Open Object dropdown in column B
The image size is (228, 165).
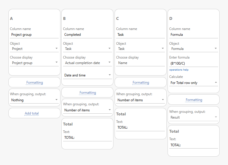[87, 49]
